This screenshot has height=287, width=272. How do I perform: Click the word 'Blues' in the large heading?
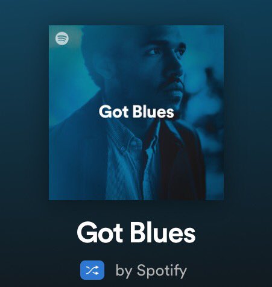tap(163, 233)
